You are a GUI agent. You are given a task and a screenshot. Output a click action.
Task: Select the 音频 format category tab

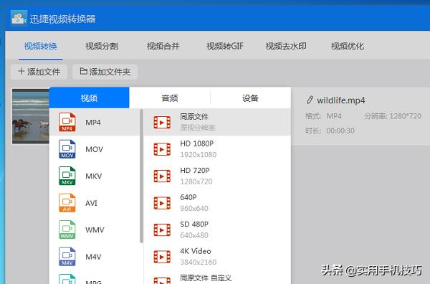point(170,98)
